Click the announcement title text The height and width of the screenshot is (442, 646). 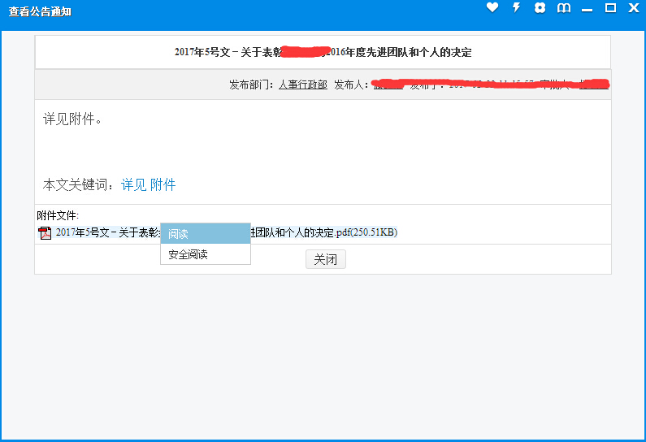(323, 52)
